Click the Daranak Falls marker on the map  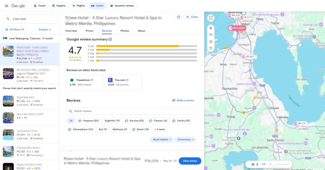[x=320, y=24]
